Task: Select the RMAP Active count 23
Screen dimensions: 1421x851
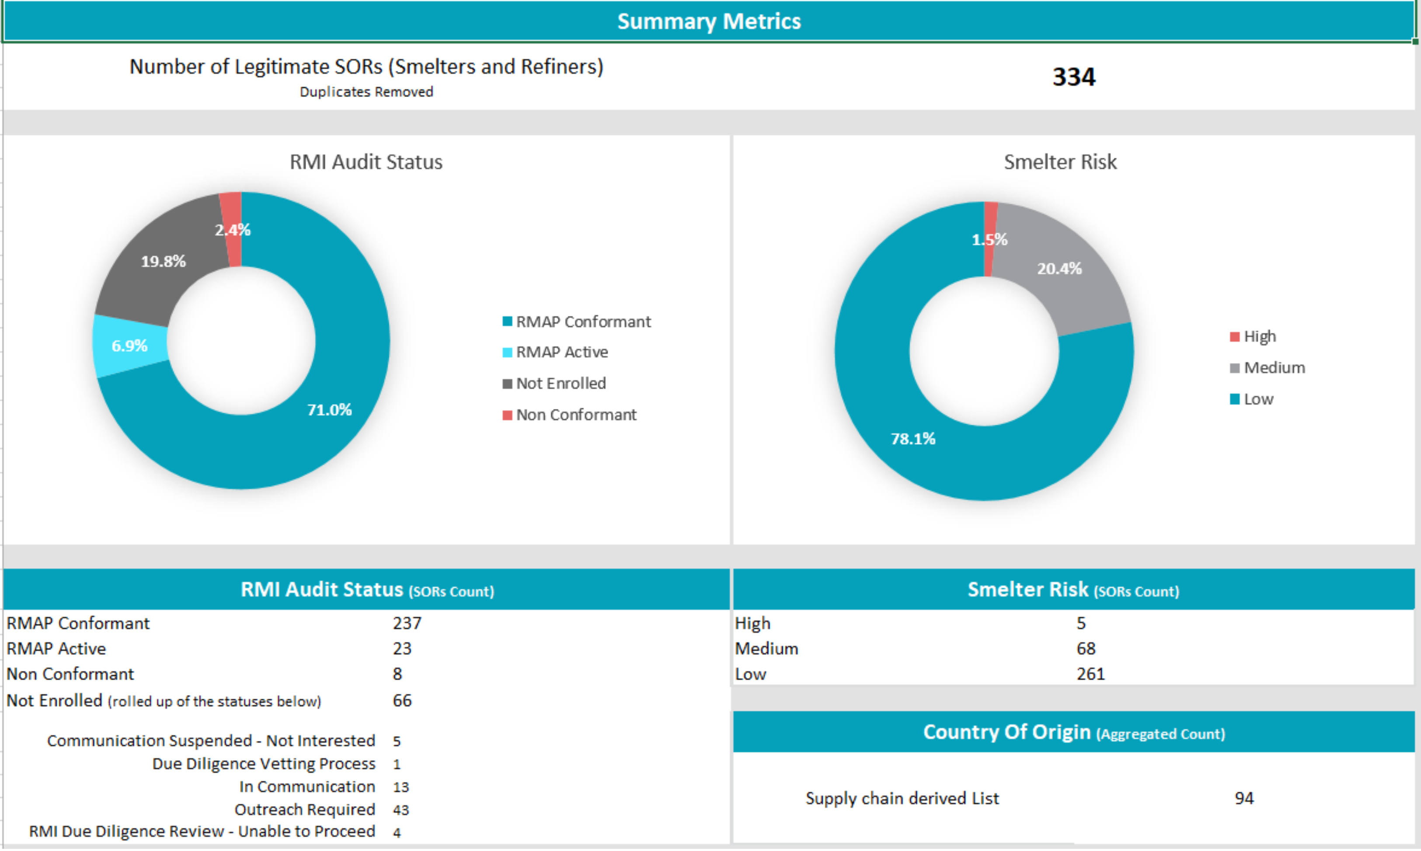Action: point(402,649)
